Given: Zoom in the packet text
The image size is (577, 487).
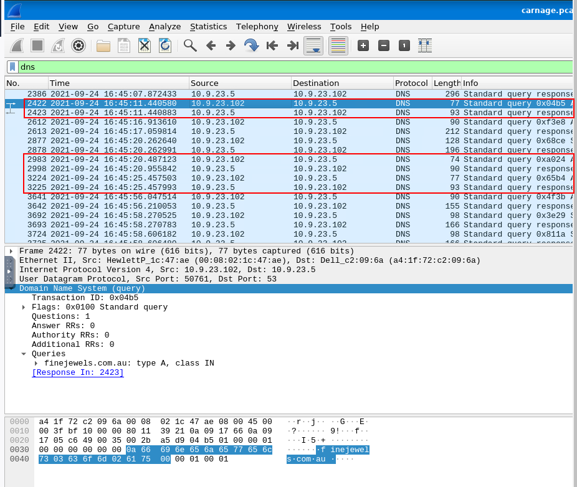Looking at the screenshot, I should pyautogui.click(x=363, y=45).
